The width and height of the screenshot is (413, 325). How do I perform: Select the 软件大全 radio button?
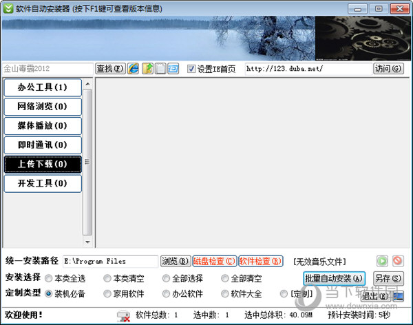[224, 293]
